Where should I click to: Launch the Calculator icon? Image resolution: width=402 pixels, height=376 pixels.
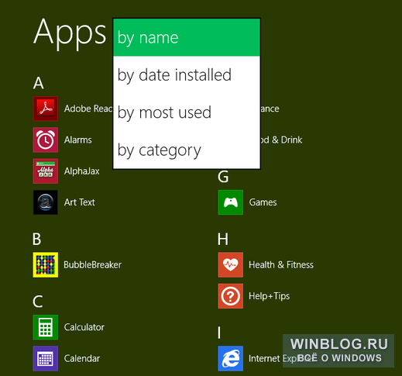46,327
